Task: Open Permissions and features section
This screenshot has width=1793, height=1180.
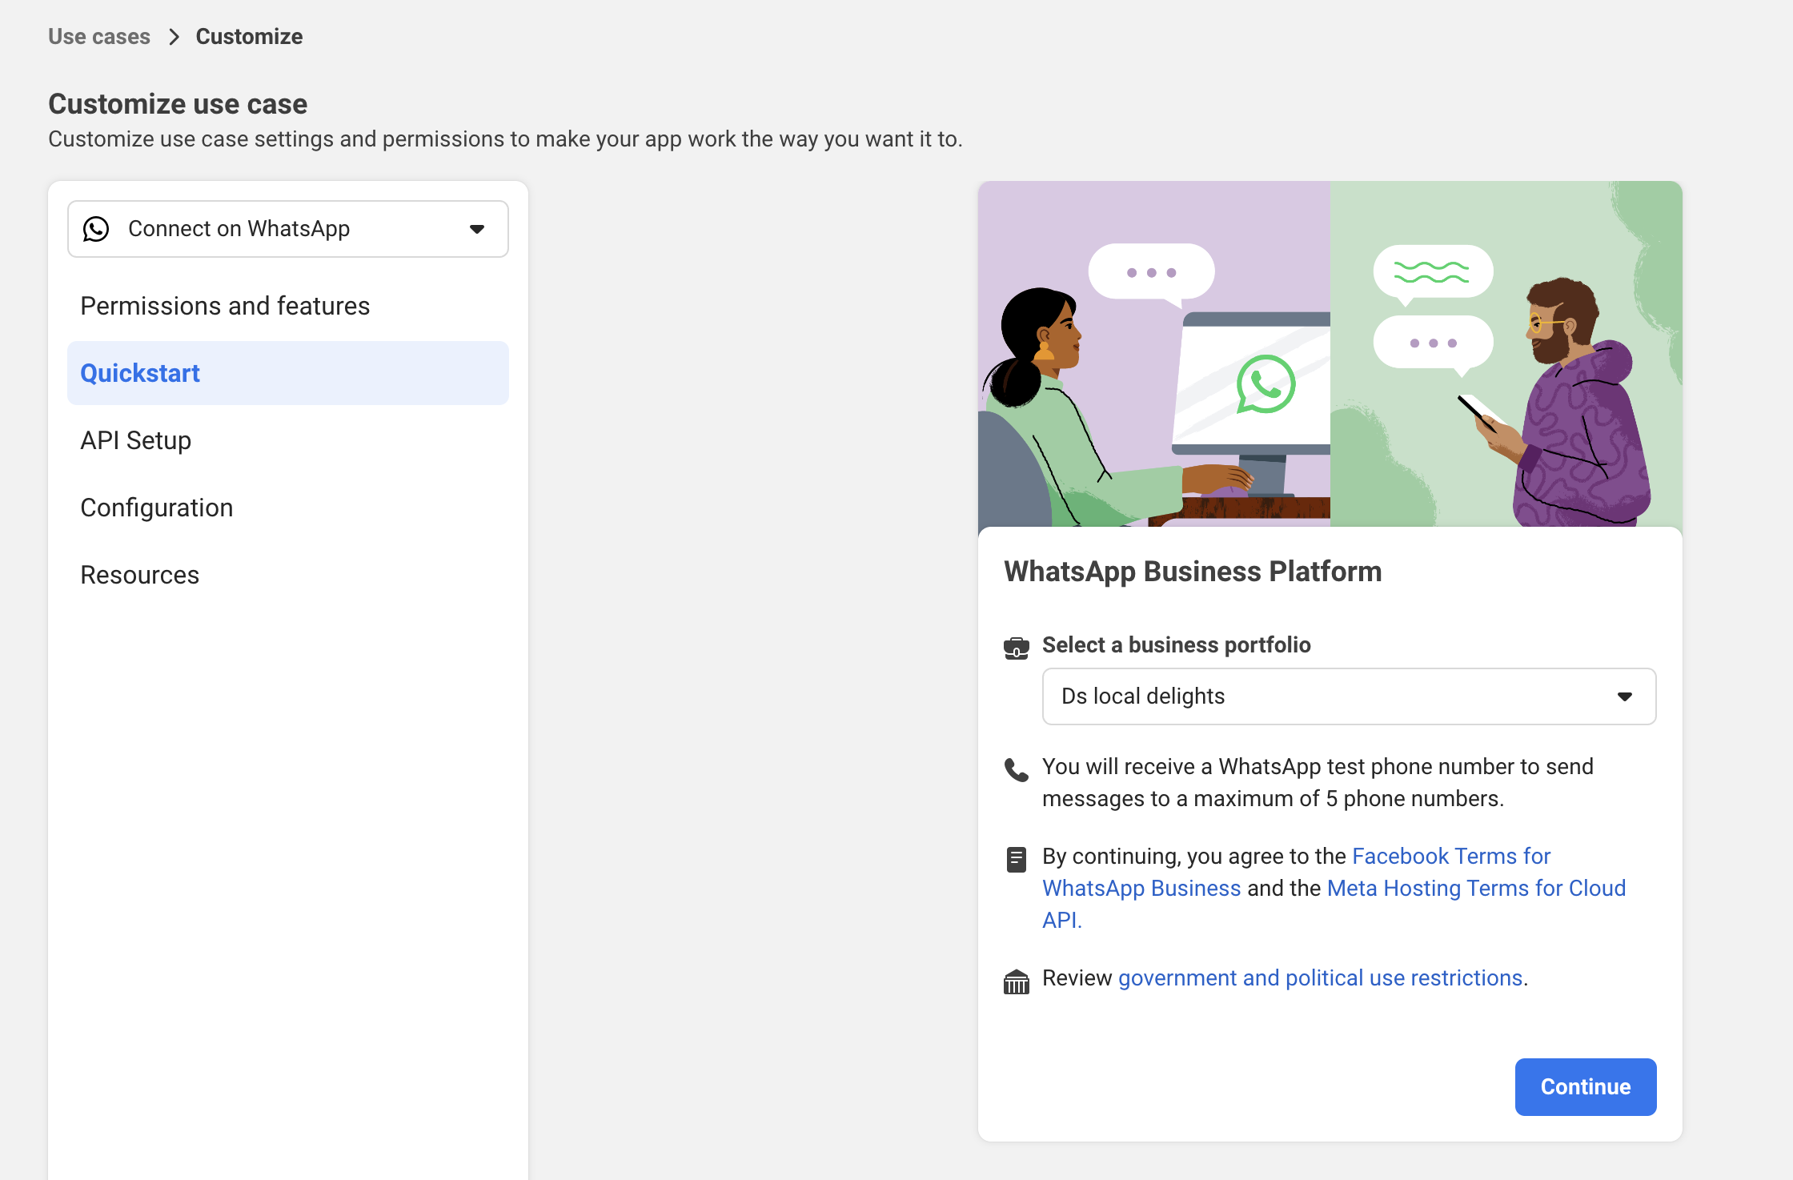Action: click(225, 306)
